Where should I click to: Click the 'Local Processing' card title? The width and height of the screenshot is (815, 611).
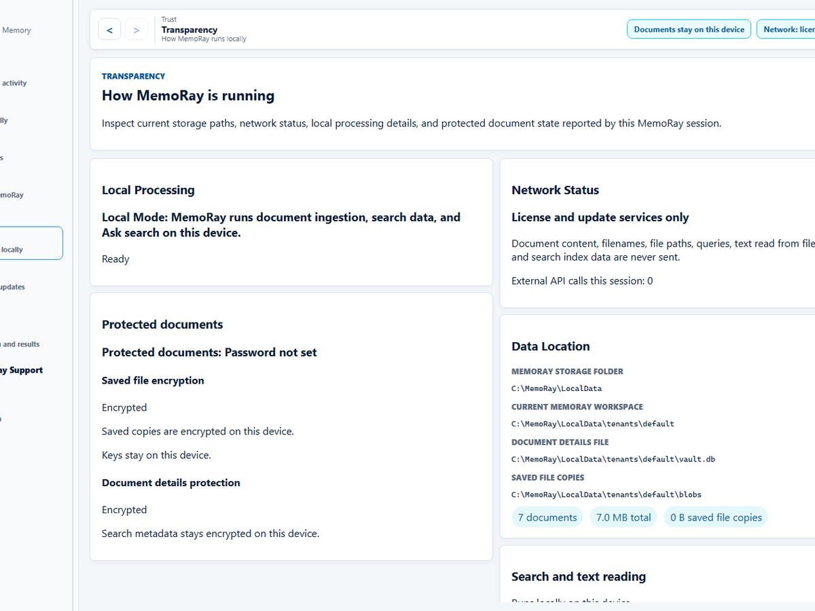tap(148, 190)
